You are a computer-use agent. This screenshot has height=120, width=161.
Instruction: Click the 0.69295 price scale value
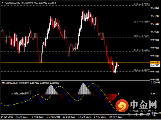pyautogui.click(x=155, y=48)
